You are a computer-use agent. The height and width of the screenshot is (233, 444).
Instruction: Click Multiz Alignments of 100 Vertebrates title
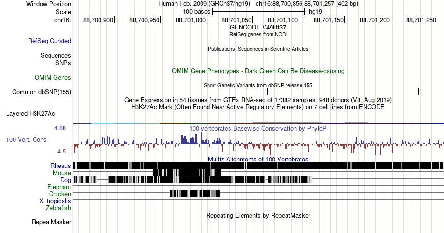[258, 159]
